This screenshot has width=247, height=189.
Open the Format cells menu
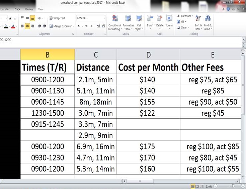169,22
